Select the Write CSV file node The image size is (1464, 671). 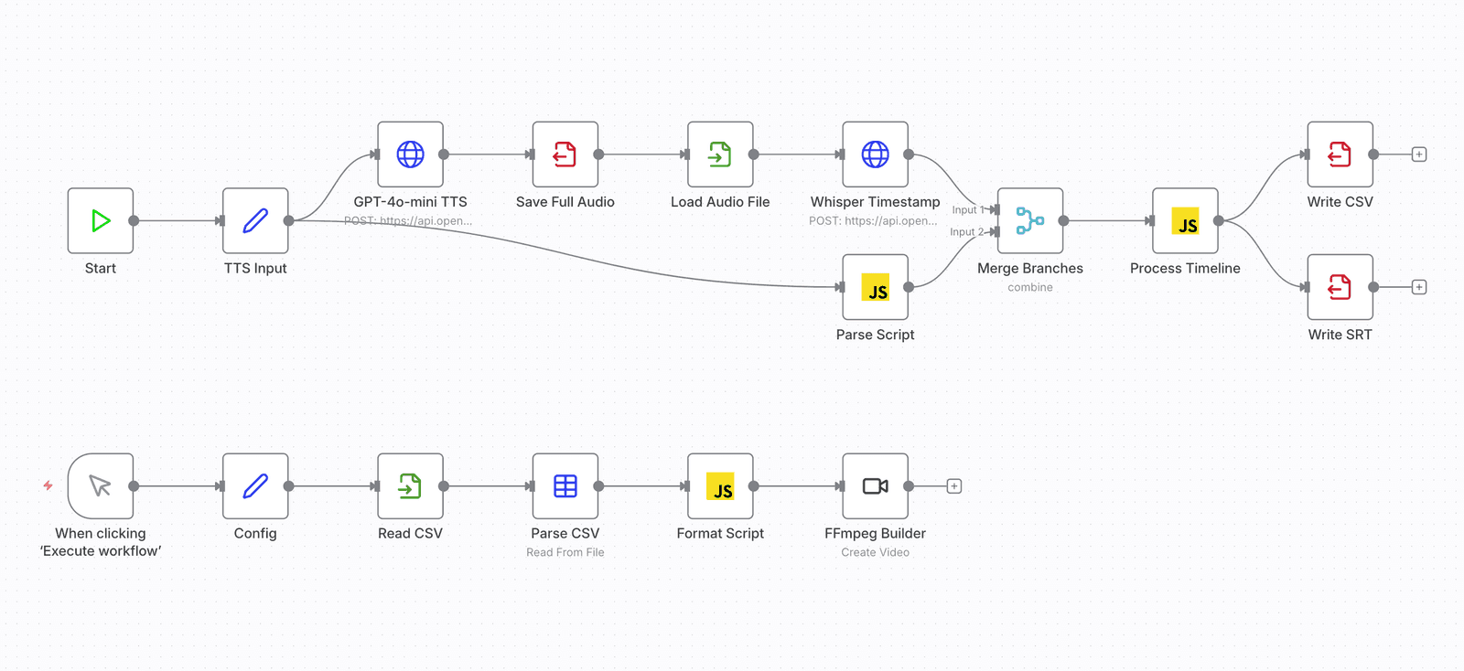(1340, 154)
